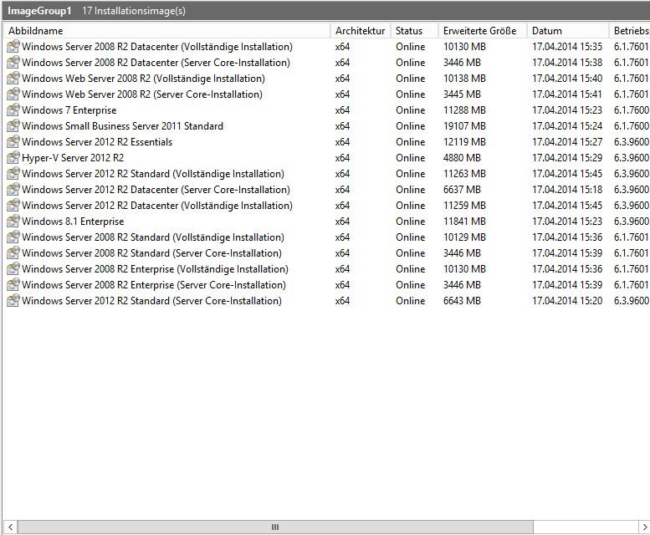Sort by the Architektur column header
Image resolution: width=650 pixels, height=535 pixels.
click(361, 31)
